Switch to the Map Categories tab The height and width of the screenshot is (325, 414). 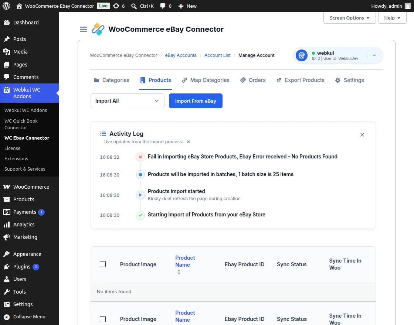206,80
